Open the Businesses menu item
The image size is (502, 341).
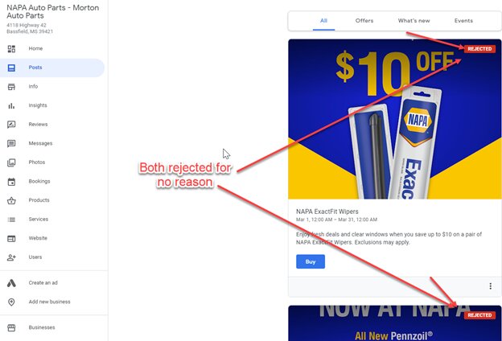[x=42, y=327]
